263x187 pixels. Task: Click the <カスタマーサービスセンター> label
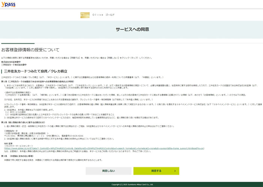tap(19, 146)
